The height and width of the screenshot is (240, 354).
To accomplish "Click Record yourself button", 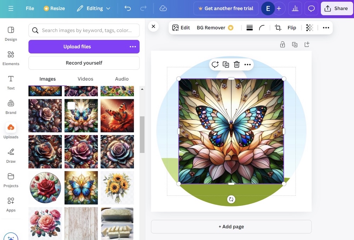I will [84, 63].
